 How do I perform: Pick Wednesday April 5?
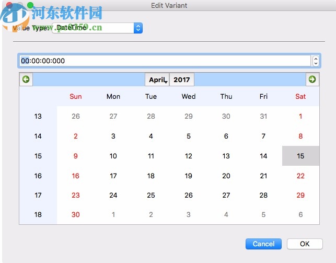189,136
